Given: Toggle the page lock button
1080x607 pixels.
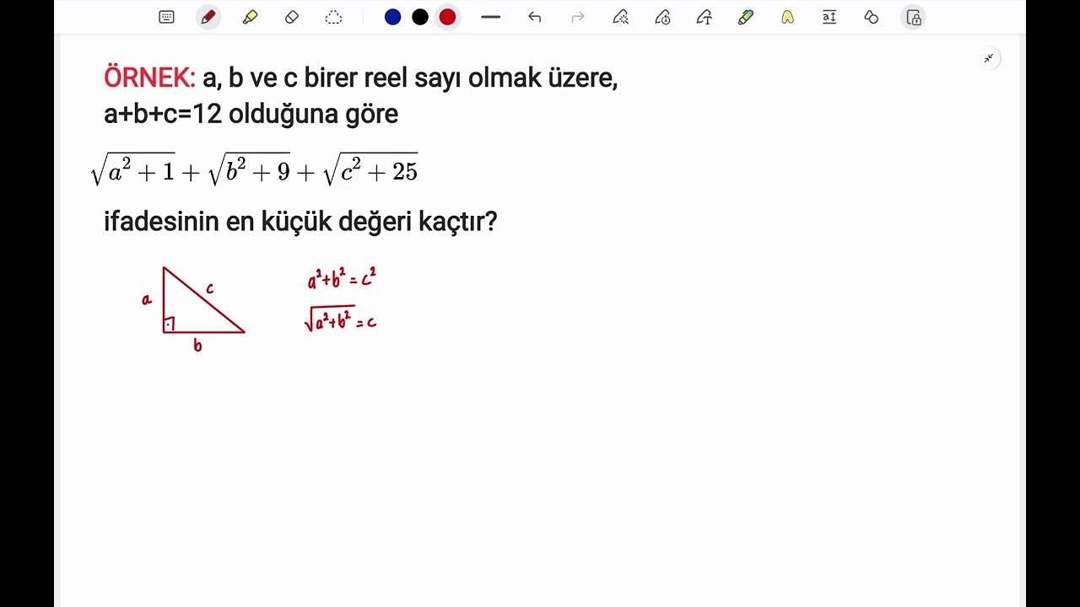Looking at the screenshot, I should point(914,17).
